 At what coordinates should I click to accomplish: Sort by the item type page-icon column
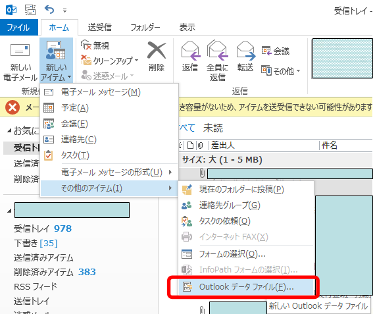pyautogui.click(x=190, y=145)
